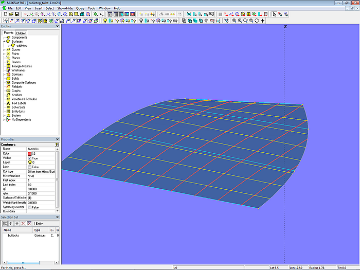Click the rotate view icon
Screen dimensions: 360x270
click(257, 21)
